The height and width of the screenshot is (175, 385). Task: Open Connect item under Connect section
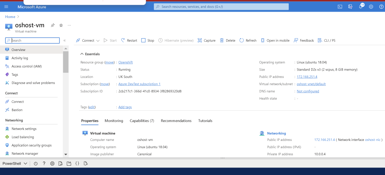coord(32,102)
